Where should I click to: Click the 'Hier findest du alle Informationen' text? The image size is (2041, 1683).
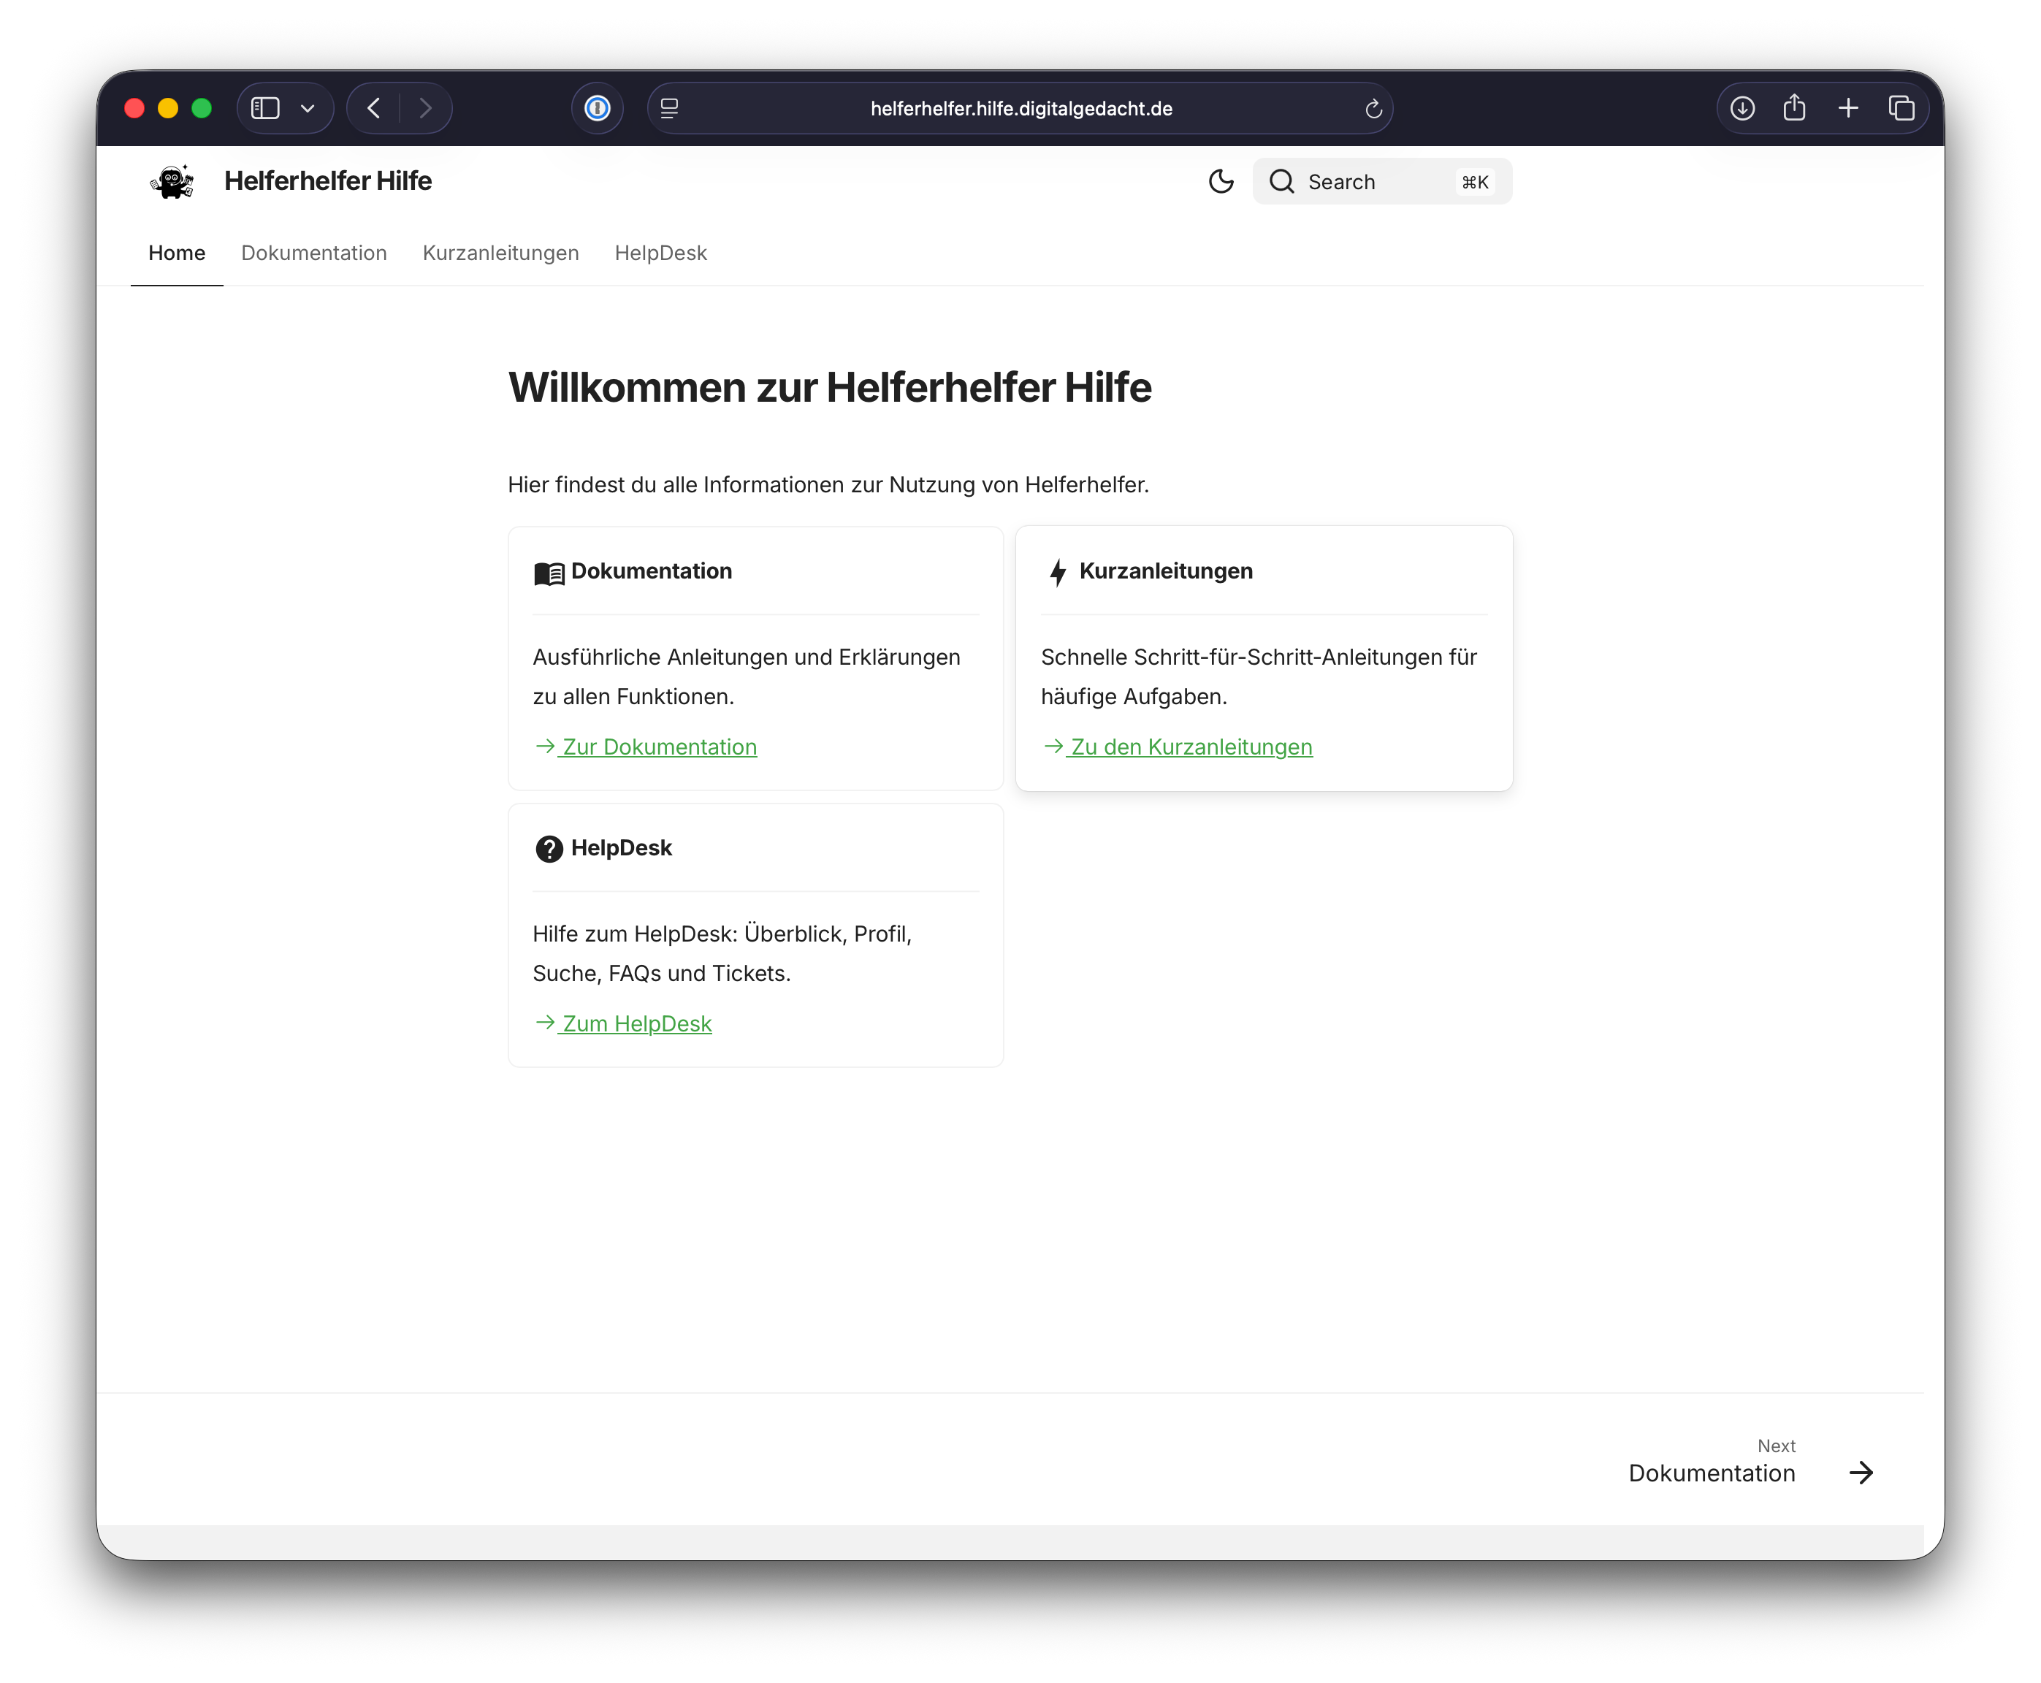click(828, 485)
